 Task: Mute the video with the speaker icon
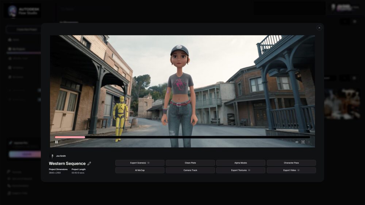(x=297, y=142)
